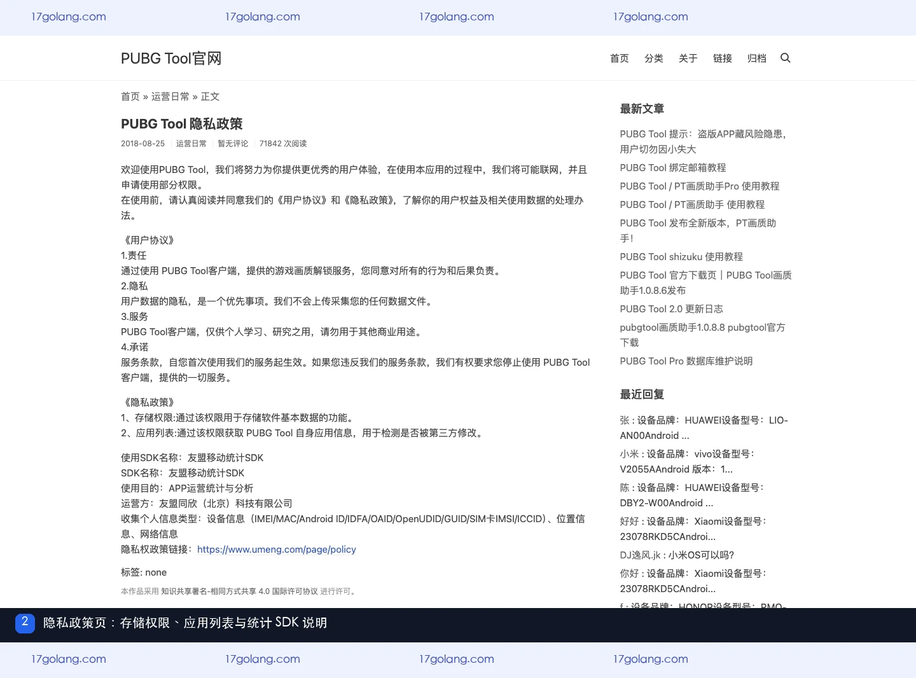
Task: Click the 标签: none tag line
Action: point(144,572)
